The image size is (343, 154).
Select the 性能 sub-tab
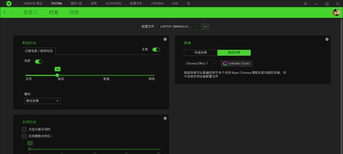click(74, 12)
